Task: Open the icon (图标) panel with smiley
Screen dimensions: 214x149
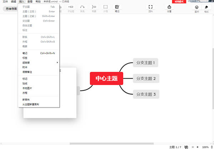Action: 197,7
